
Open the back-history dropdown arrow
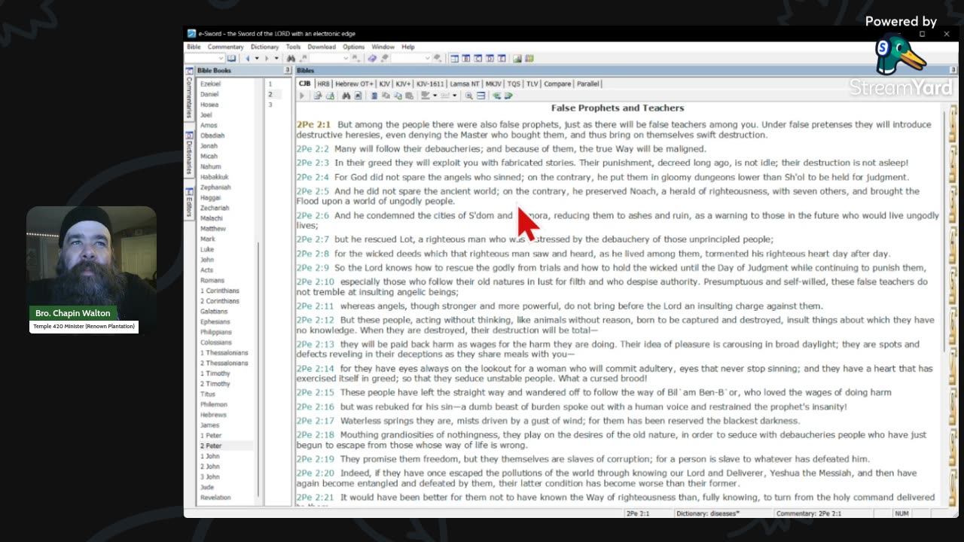click(x=257, y=58)
